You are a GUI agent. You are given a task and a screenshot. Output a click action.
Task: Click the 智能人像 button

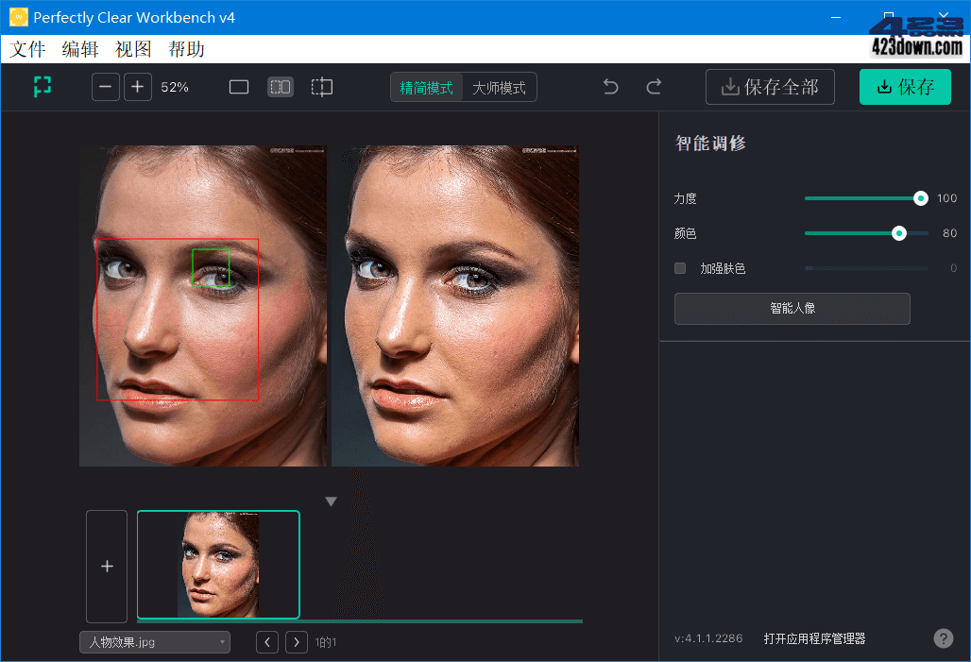tap(792, 308)
